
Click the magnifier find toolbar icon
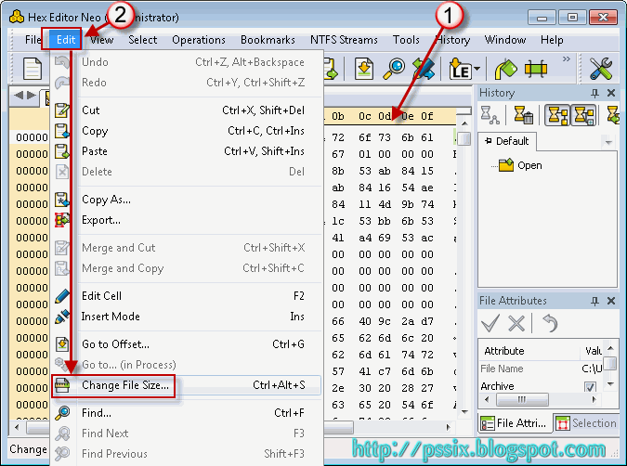[x=394, y=69]
